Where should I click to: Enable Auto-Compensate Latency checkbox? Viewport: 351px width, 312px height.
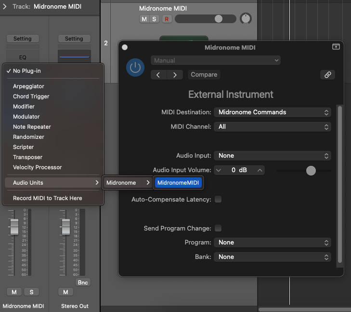tap(218, 199)
